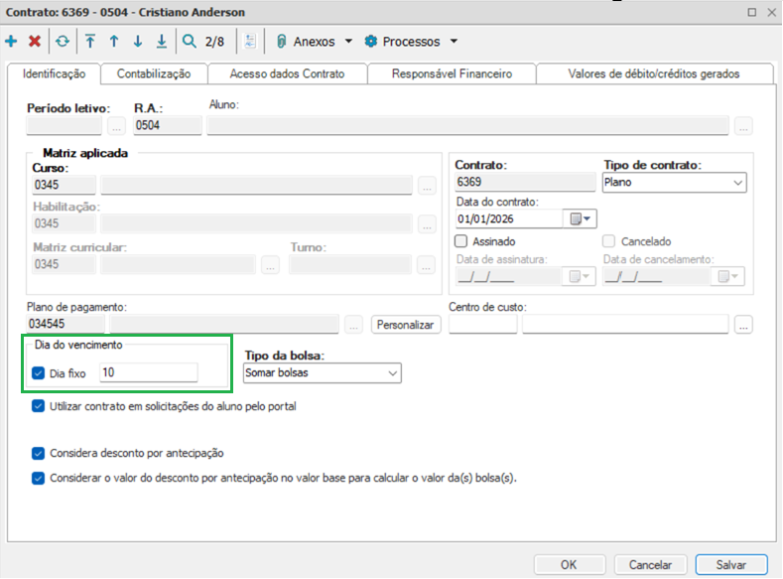
Task: Click the Dia fixo day field showing 10
Action: click(149, 372)
